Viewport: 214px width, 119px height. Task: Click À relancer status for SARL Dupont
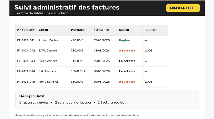[127, 51]
